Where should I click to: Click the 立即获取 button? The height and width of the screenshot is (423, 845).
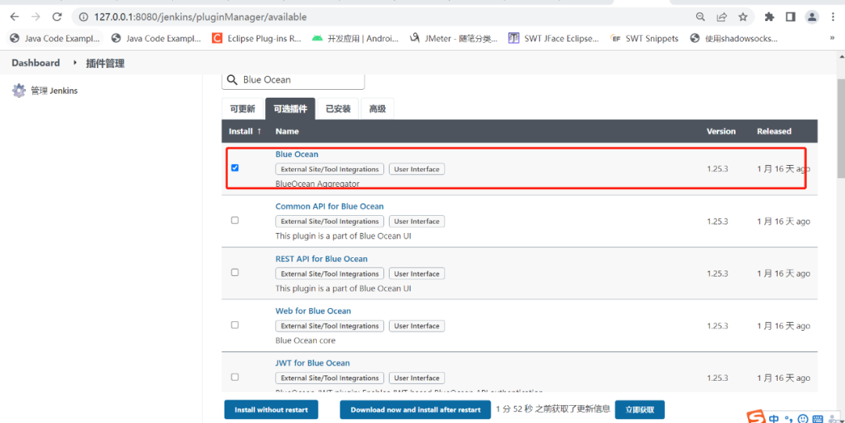[x=640, y=410]
